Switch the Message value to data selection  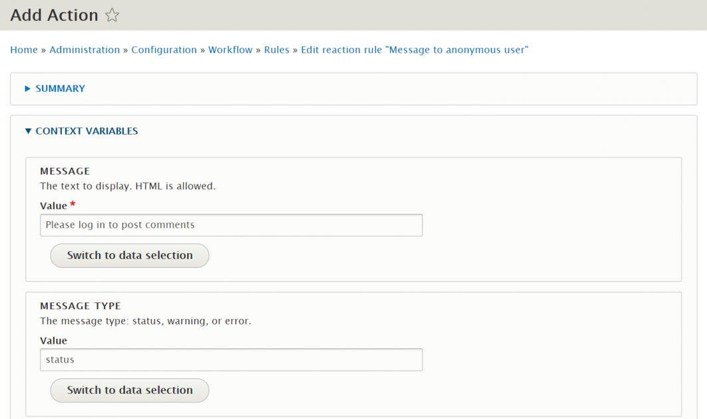click(x=129, y=255)
